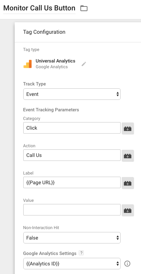Click the Tag Configuration section header
The width and height of the screenshot is (141, 274).
coord(44,32)
